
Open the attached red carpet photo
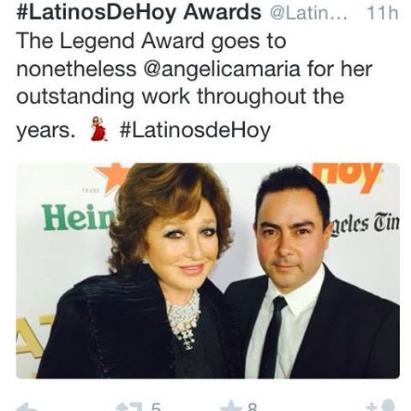[x=208, y=271]
